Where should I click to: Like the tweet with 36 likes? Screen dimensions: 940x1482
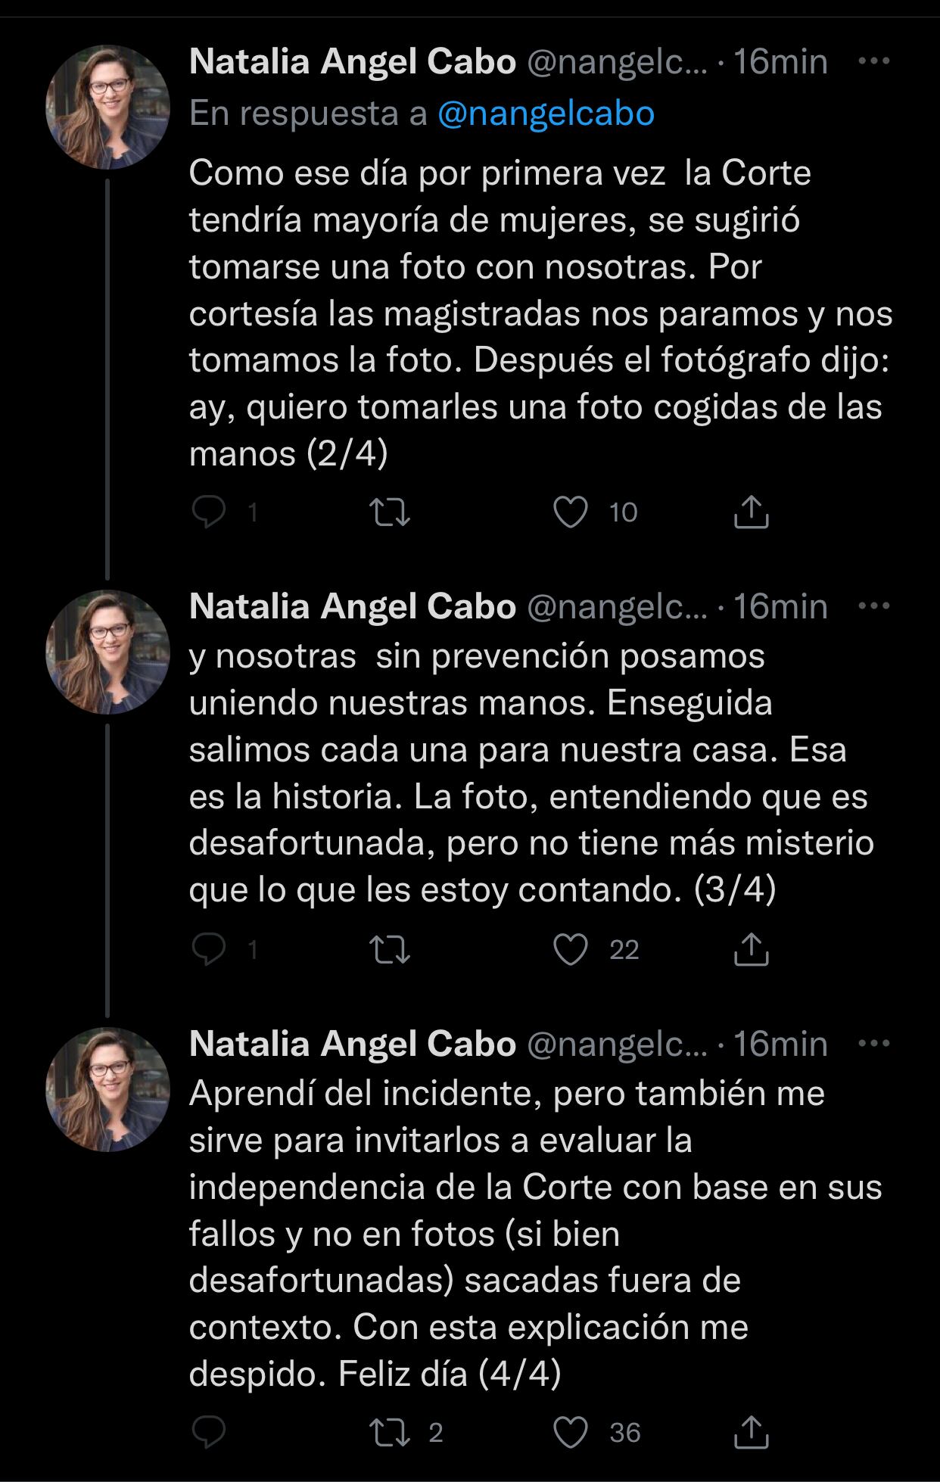pyautogui.click(x=571, y=1432)
